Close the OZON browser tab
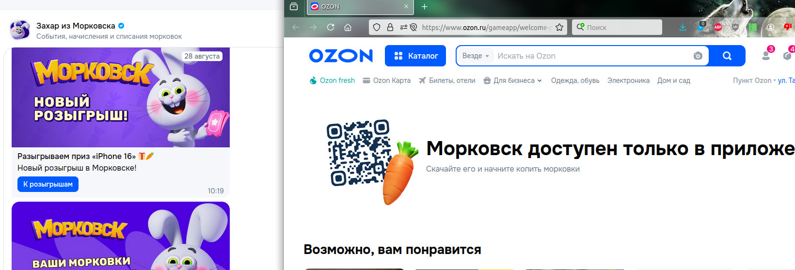The height and width of the screenshot is (270, 795). [x=406, y=6]
